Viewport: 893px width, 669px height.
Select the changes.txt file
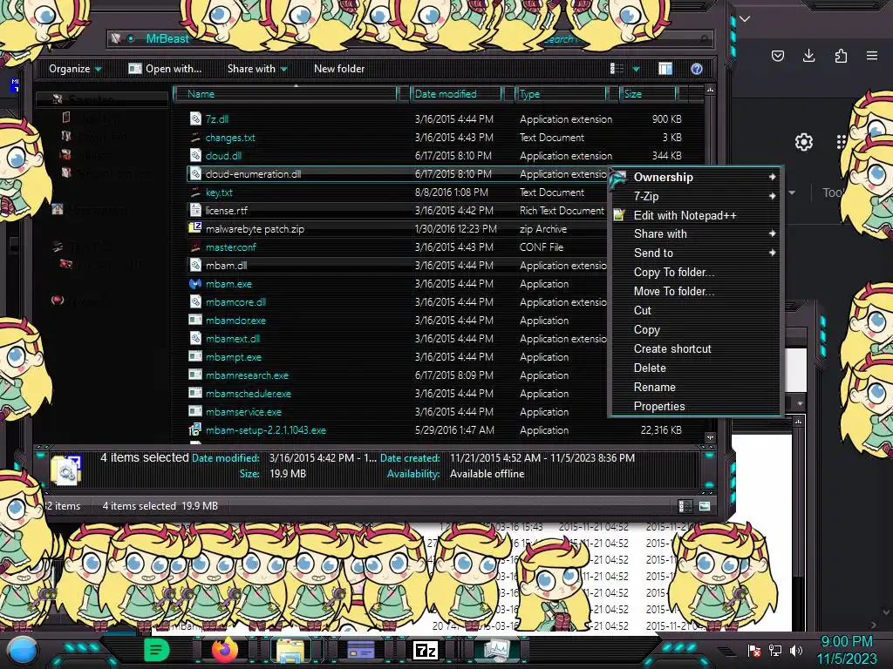coord(230,138)
